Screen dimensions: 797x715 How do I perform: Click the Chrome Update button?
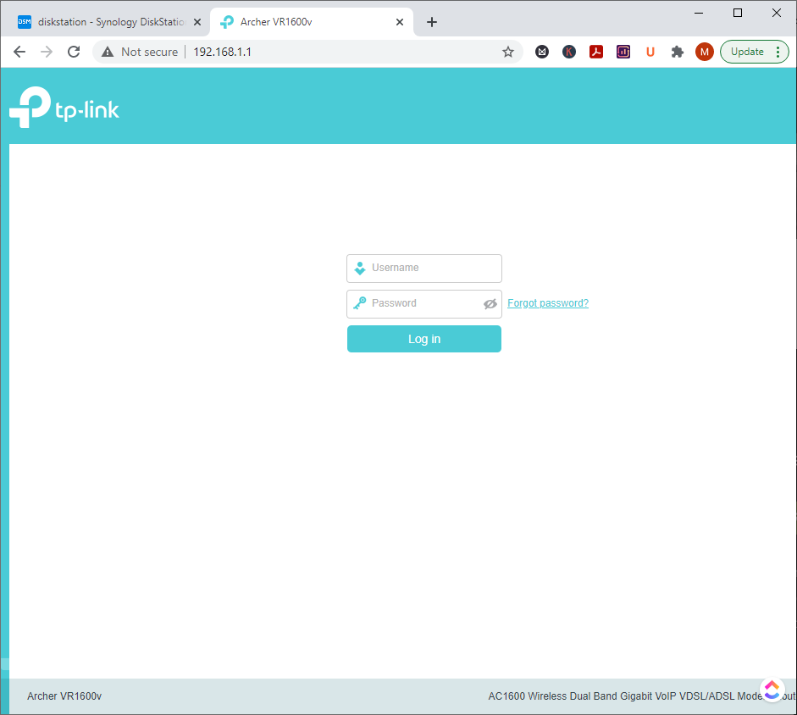(747, 52)
